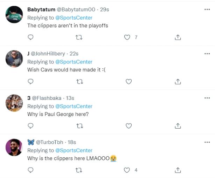Like Flashbaka's Paul George tweet
This screenshot has height=178, width=215.
click(129, 125)
